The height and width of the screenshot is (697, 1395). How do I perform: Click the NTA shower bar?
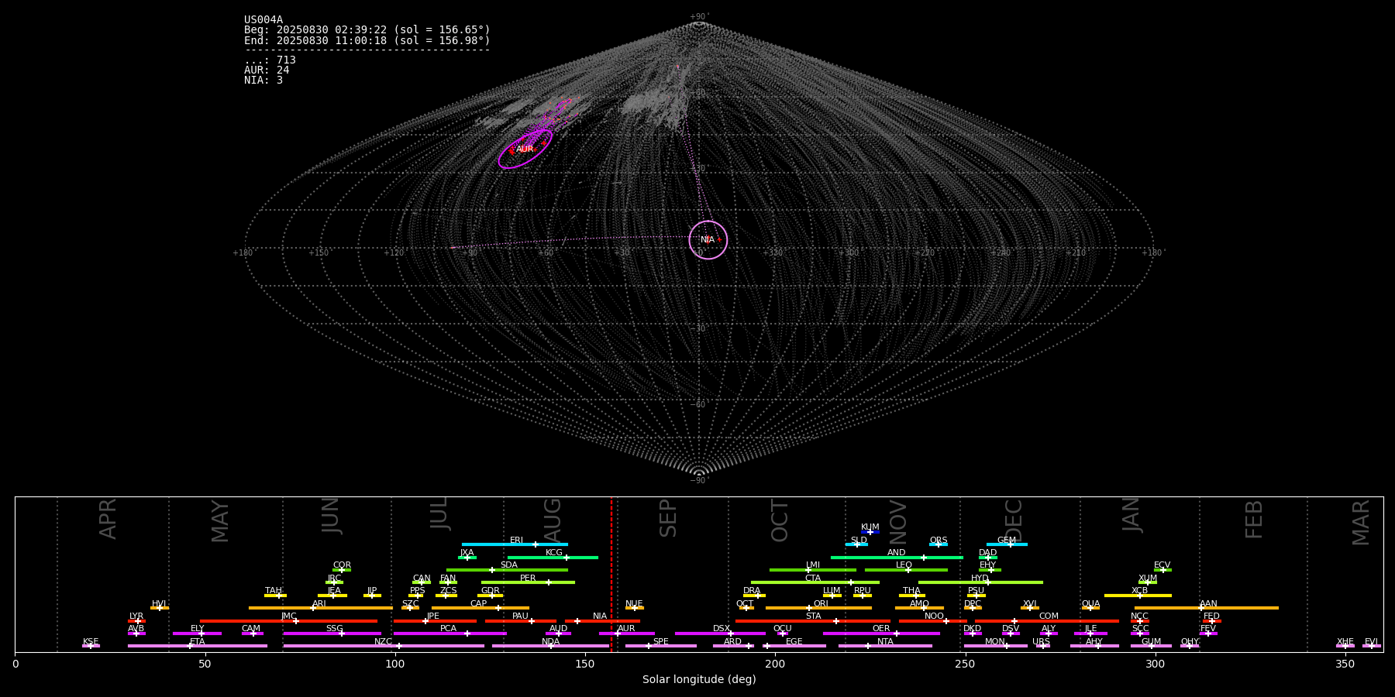tap(885, 646)
